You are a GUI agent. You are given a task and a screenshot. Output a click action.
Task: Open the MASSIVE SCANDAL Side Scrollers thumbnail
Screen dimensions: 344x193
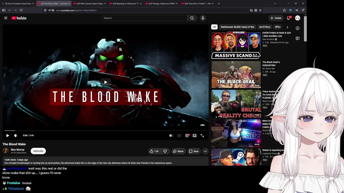click(x=236, y=45)
